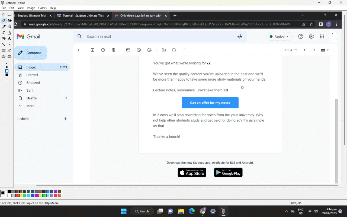Screen dimensions: 347x217
Task: Click the Report spam icon in Gmail
Action: (x=103, y=50)
